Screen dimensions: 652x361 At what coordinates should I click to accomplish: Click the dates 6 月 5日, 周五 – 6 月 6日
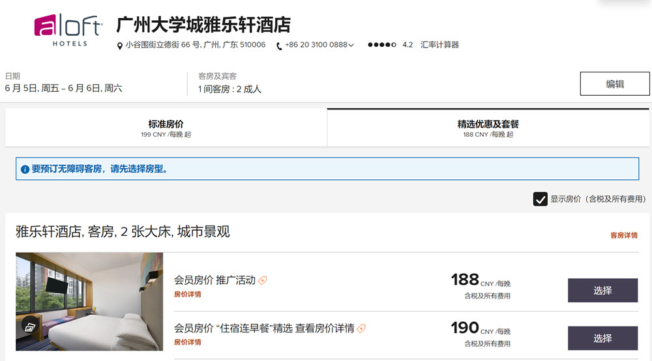pos(64,88)
